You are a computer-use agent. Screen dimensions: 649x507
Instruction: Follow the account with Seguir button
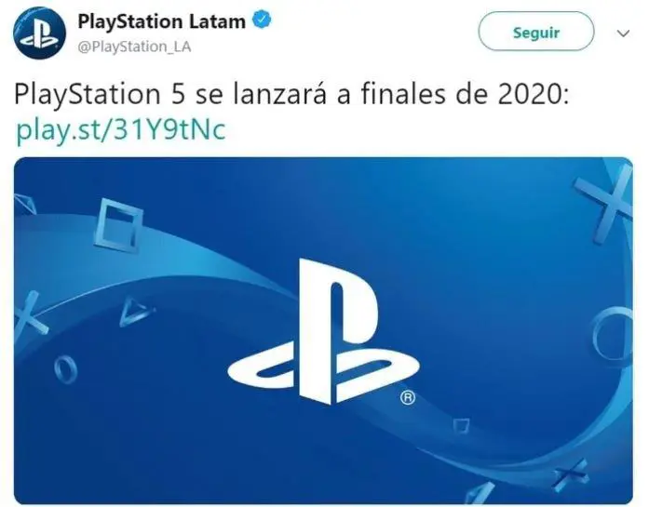tap(536, 32)
